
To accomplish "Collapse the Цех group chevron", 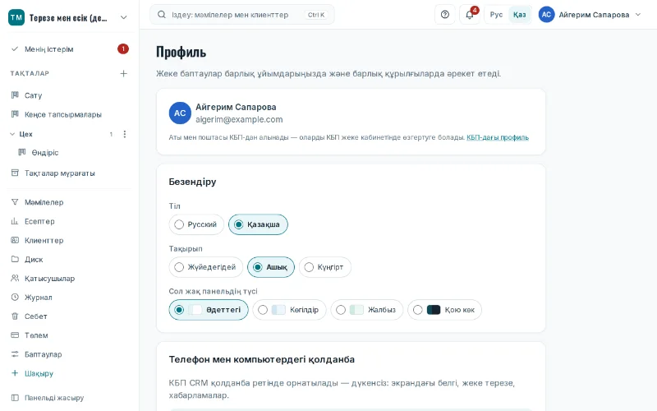I will tap(12, 134).
